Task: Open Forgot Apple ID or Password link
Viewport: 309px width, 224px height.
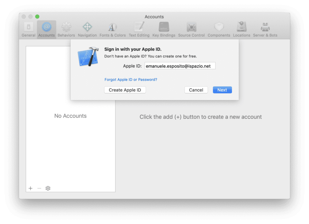Action: click(131, 80)
